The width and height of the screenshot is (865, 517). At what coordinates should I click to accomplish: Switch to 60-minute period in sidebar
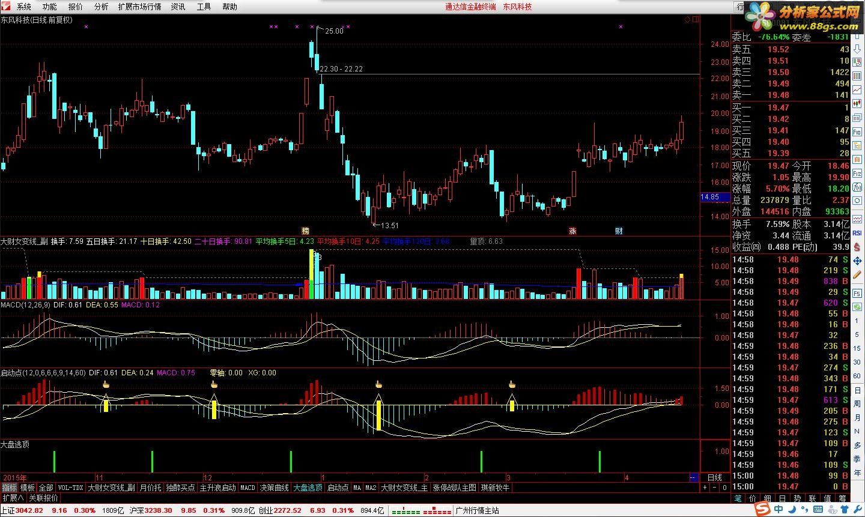pyautogui.click(x=857, y=376)
